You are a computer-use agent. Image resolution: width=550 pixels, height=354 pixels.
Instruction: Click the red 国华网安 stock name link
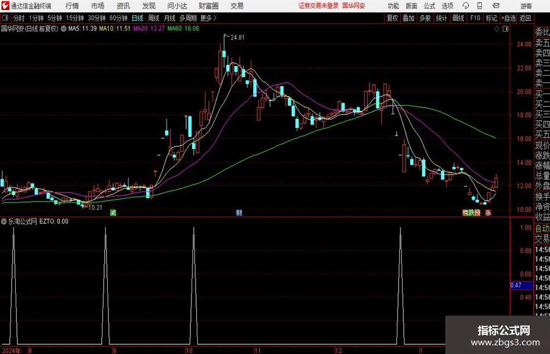354,6
